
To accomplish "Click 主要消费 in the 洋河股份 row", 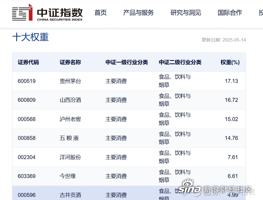I will [116, 157].
